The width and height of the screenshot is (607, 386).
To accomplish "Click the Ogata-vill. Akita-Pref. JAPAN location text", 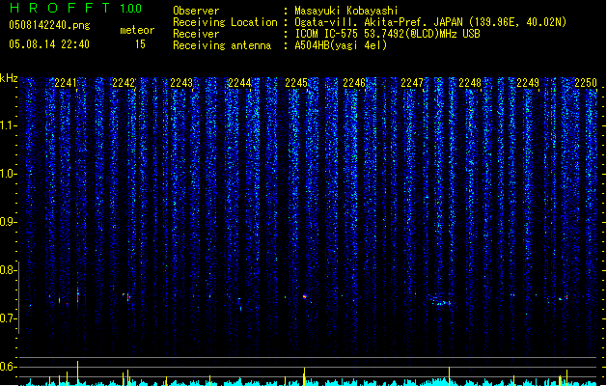I will (430, 22).
